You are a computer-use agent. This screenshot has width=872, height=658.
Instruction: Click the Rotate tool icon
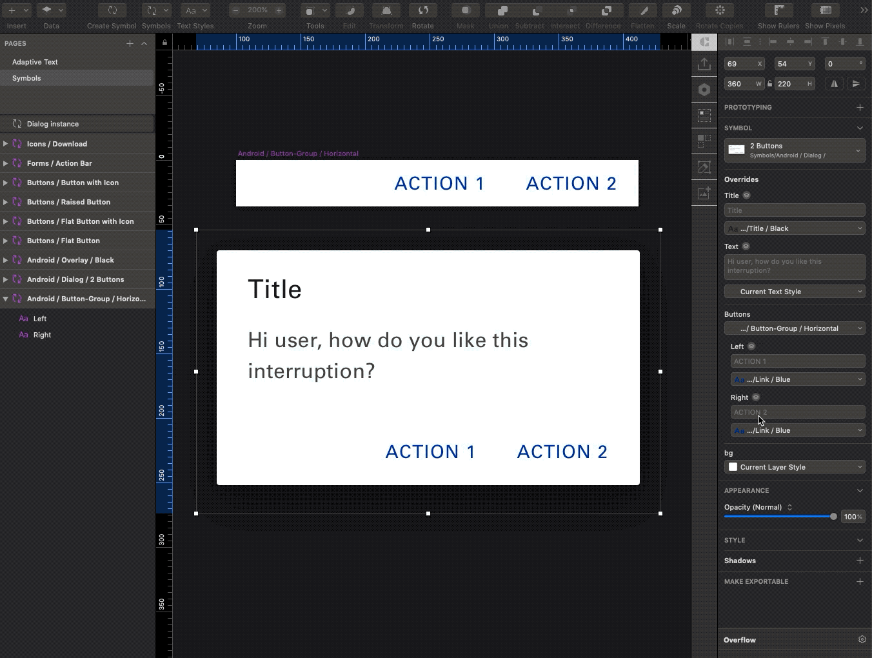coord(422,11)
